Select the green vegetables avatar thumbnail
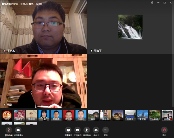 pyautogui.click(x=155, y=115)
